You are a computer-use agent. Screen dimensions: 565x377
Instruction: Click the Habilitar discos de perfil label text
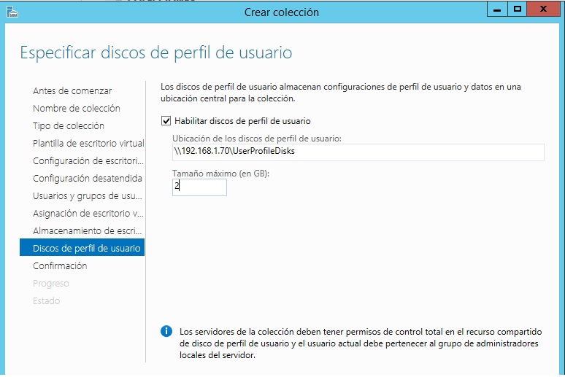pos(242,121)
